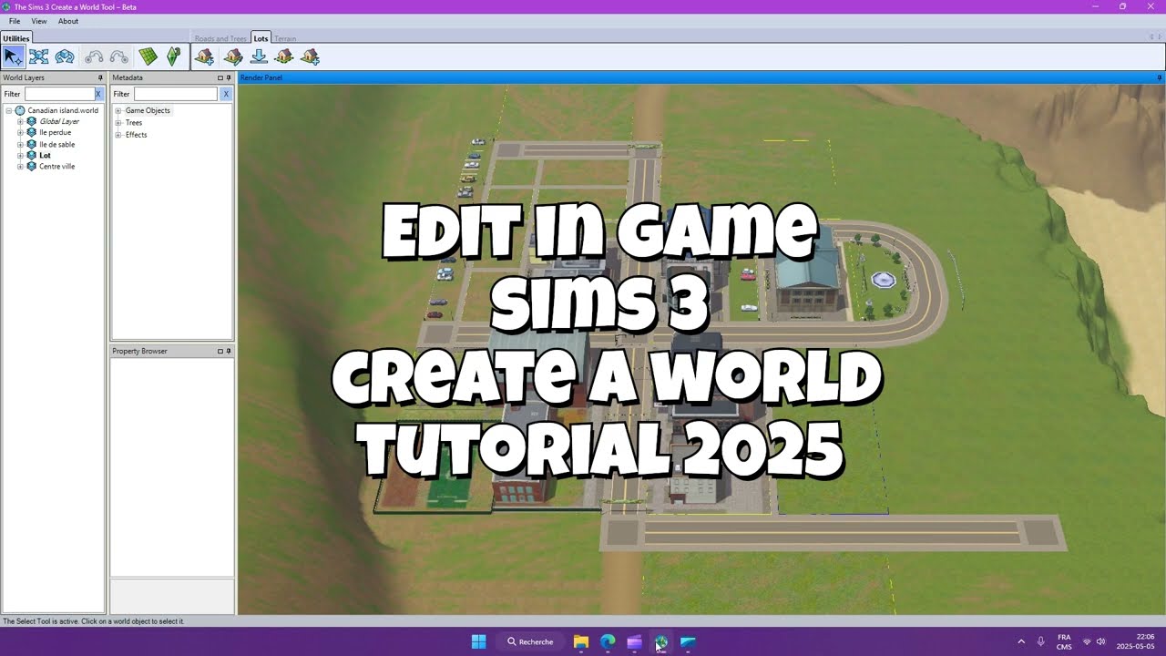The height and width of the screenshot is (656, 1166).
Task: Click in the Metadata filter field
Action: click(176, 94)
